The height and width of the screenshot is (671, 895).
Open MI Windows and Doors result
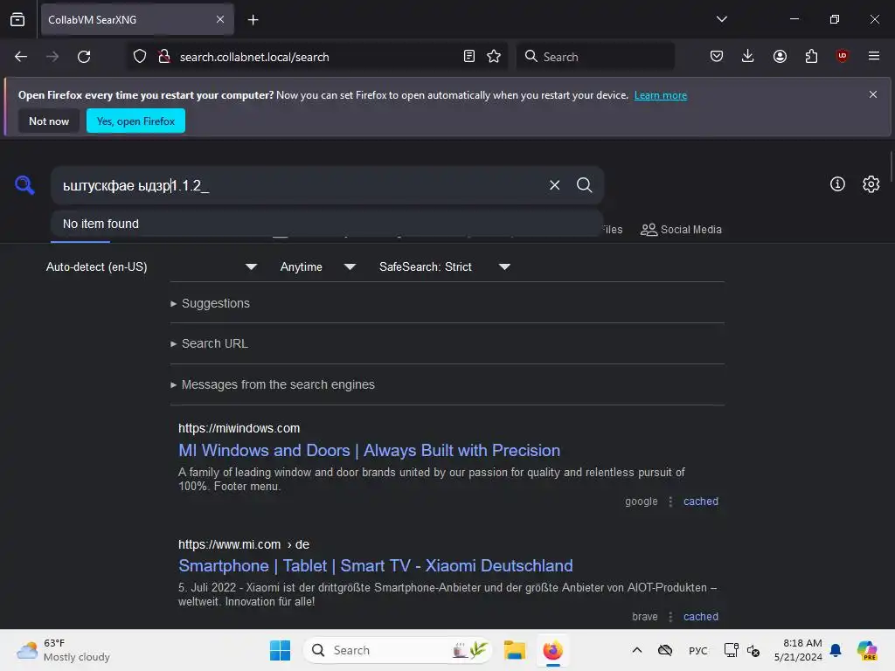coord(370,450)
